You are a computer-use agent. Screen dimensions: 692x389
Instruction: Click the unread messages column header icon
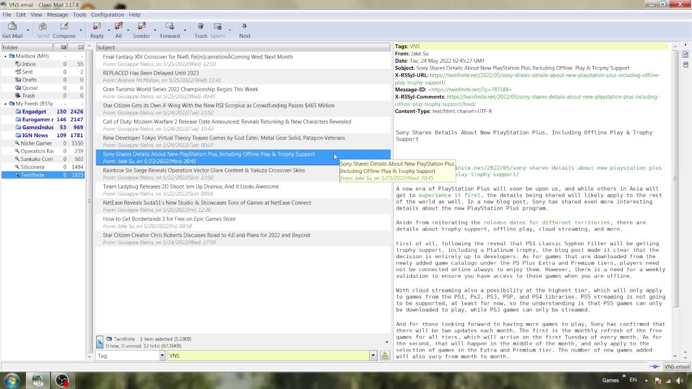coord(81,47)
